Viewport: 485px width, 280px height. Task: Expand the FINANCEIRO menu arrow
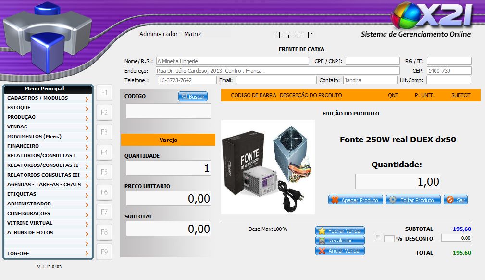(x=87, y=147)
